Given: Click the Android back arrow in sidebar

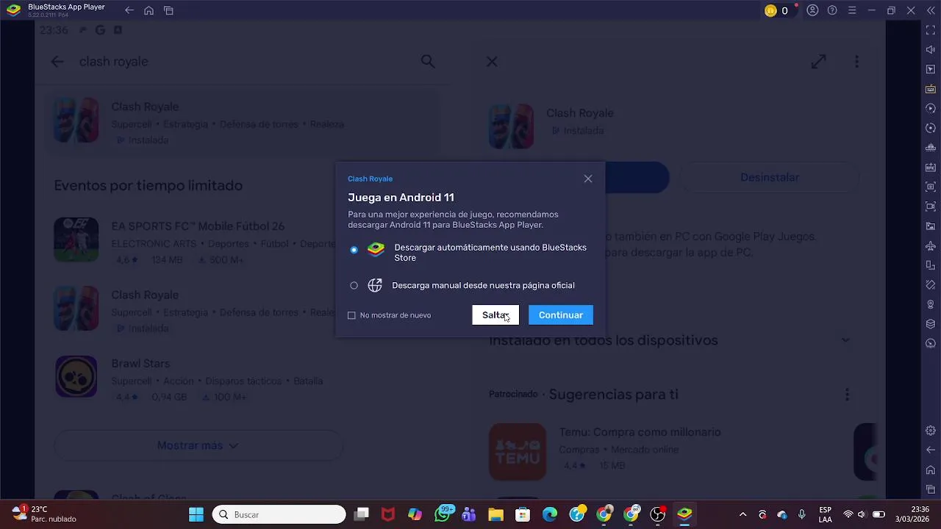Looking at the screenshot, I should click(931, 450).
